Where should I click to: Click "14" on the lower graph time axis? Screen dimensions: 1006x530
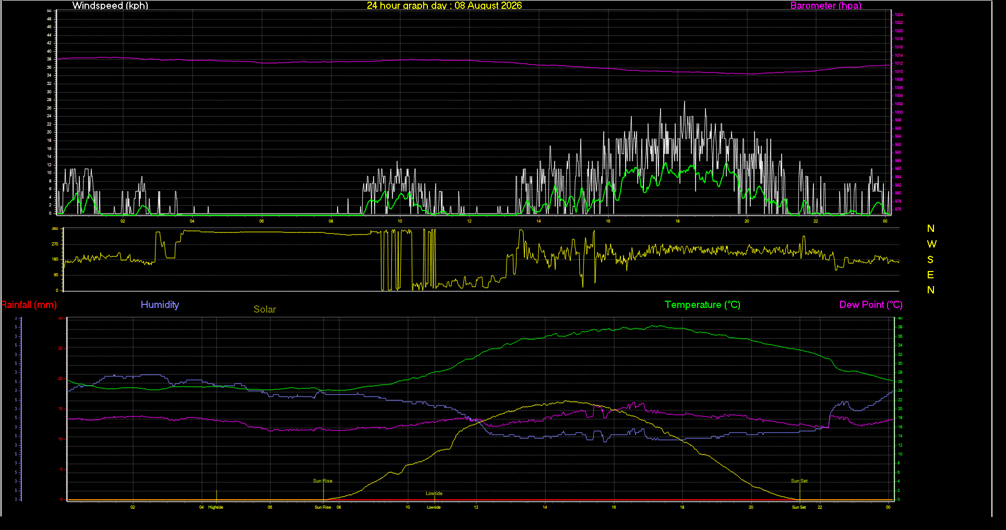click(x=545, y=507)
